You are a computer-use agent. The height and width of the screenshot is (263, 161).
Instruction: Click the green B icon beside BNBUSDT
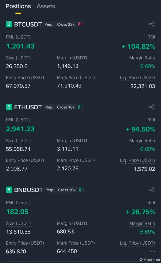(x=9, y=190)
